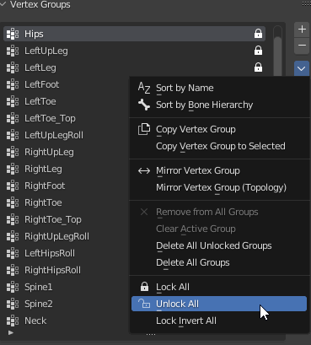The height and width of the screenshot is (345, 311).
Task: Select the LeftHipsRoll vertex group
Action: (x=67, y=253)
